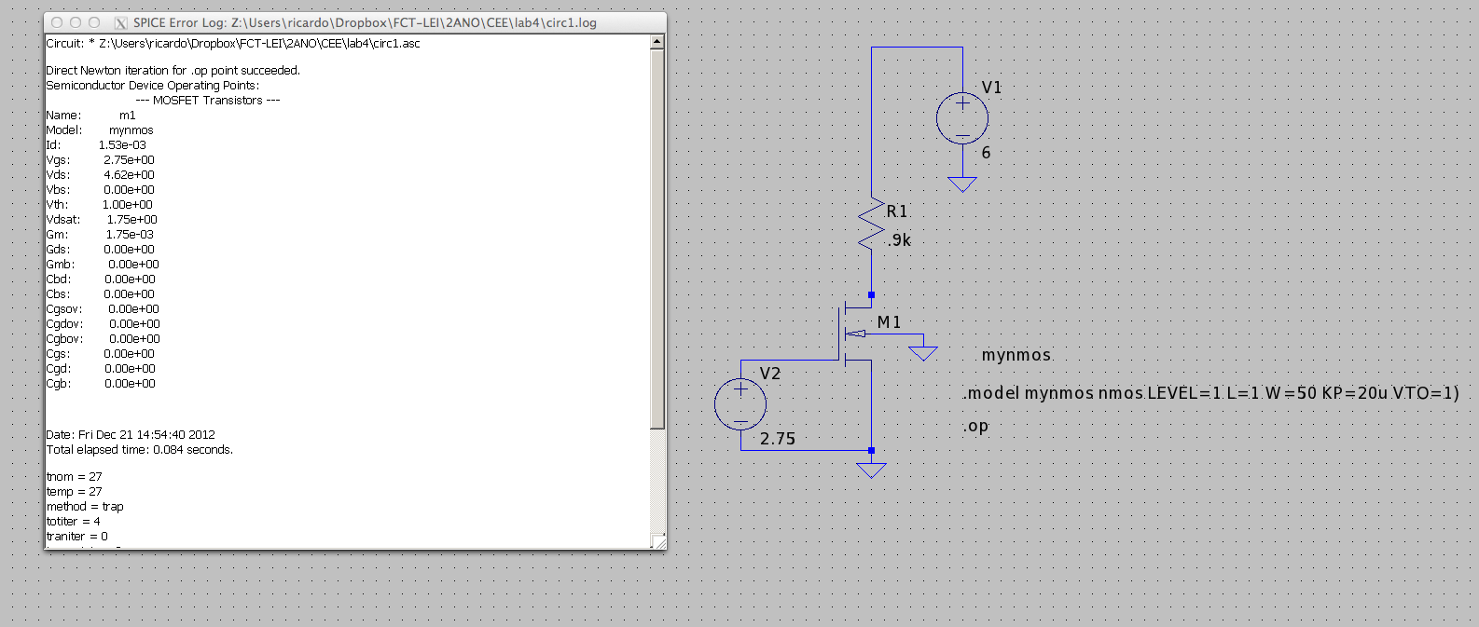Screen dimensions: 1479x627
Task: Click the ground symbol below V1
Action: click(961, 184)
